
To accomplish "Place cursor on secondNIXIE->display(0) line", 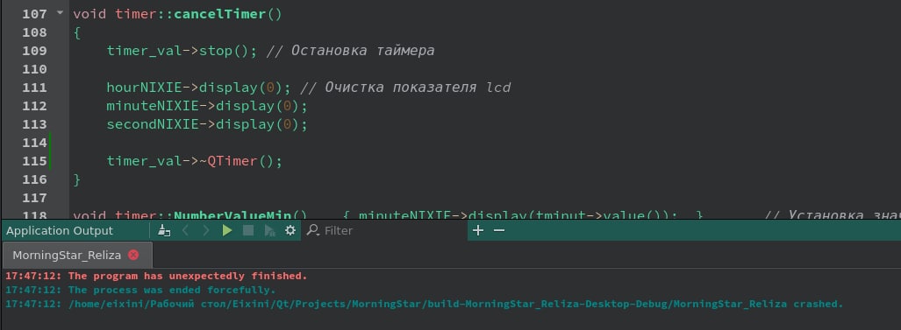I will click(207, 124).
